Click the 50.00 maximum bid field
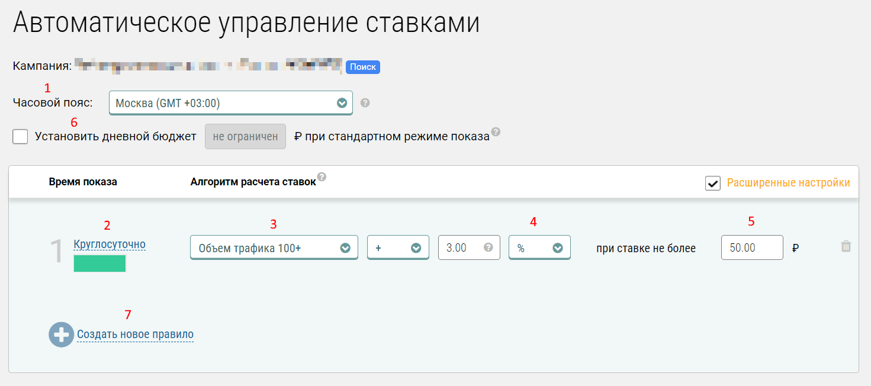Image resolution: width=871 pixels, height=386 pixels. point(751,248)
